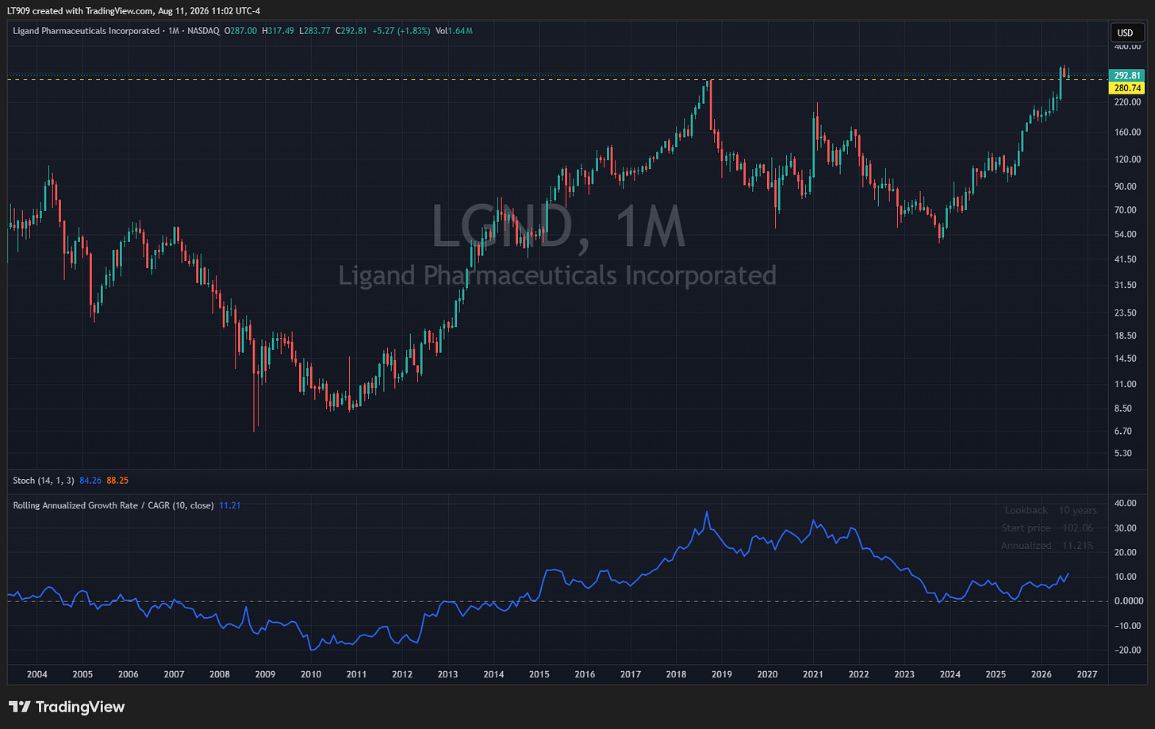Screen dimensions: 1155x729
Task: Click the 6.70 price axis label
Action: tap(1123, 432)
